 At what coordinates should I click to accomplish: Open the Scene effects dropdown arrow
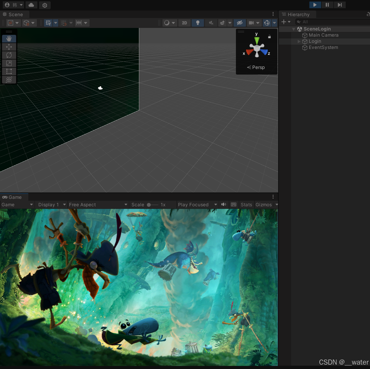[230, 23]
